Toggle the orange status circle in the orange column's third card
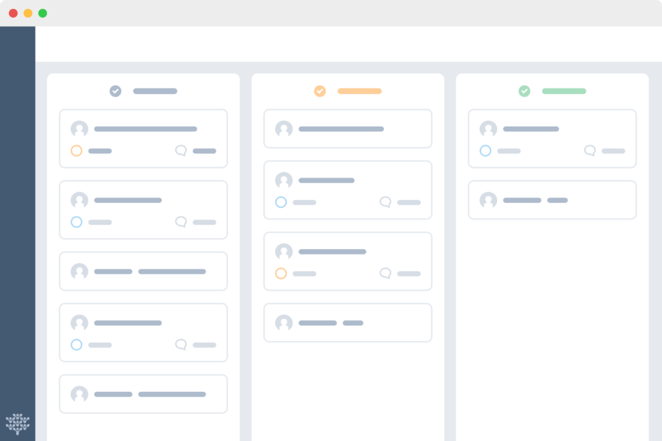This screenshot has height=441, width=662. click(281, 273)
